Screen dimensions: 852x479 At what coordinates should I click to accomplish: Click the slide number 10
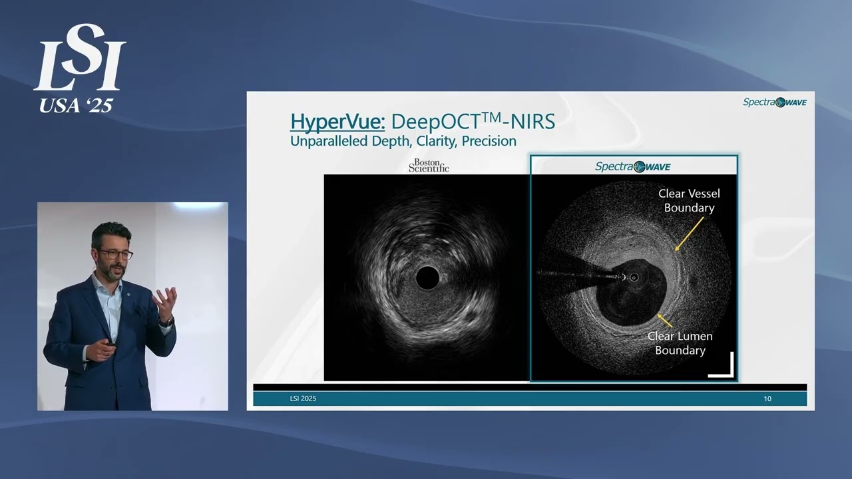pyautogui.click(x=767, y=399)
